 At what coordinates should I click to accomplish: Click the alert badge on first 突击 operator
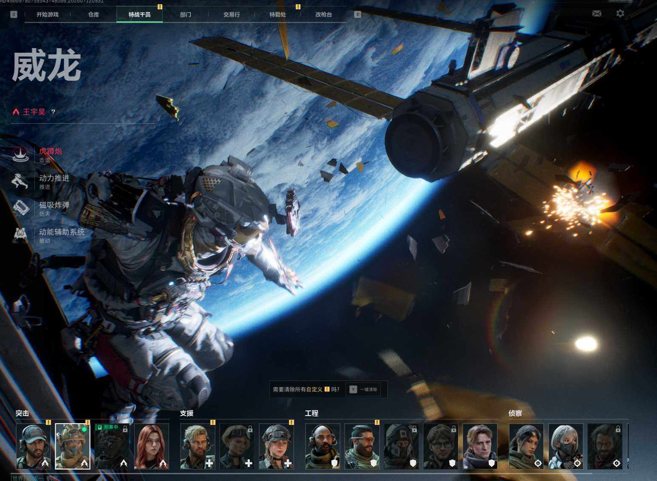point(48,422)
